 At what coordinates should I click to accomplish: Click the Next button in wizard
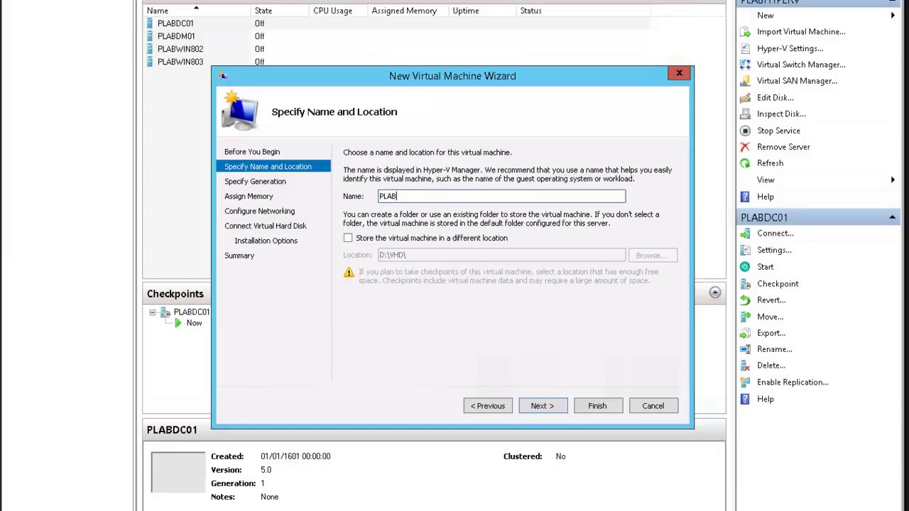point(543,406)
